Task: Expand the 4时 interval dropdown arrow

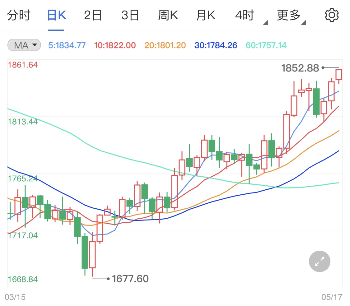Action: pyautogui.click(x=266, y=22)
